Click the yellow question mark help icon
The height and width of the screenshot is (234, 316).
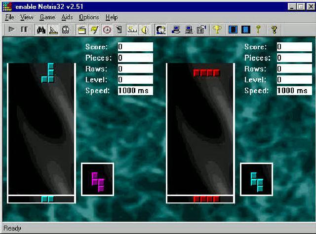274,30
